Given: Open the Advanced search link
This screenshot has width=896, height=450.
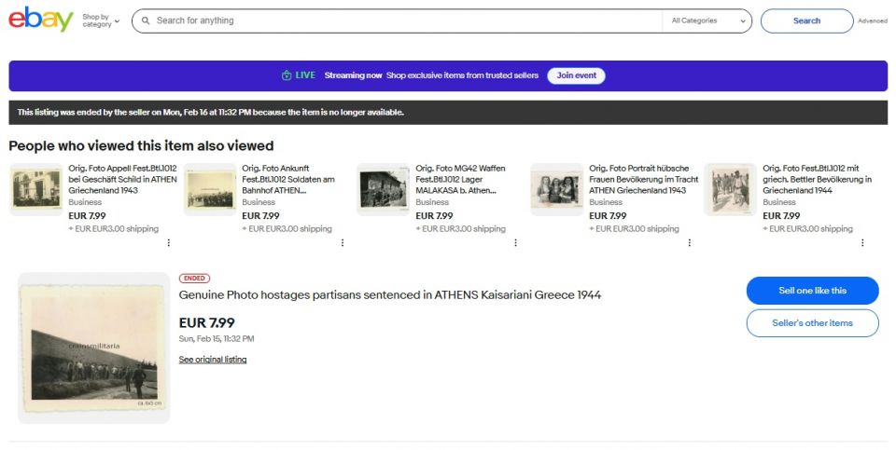Looking at the screenshot, I should 873,20.
